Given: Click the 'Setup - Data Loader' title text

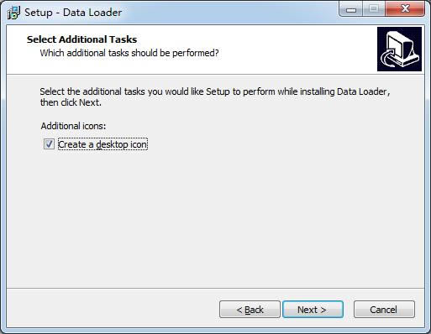Looking at the screenshot, I should (73, 13).
